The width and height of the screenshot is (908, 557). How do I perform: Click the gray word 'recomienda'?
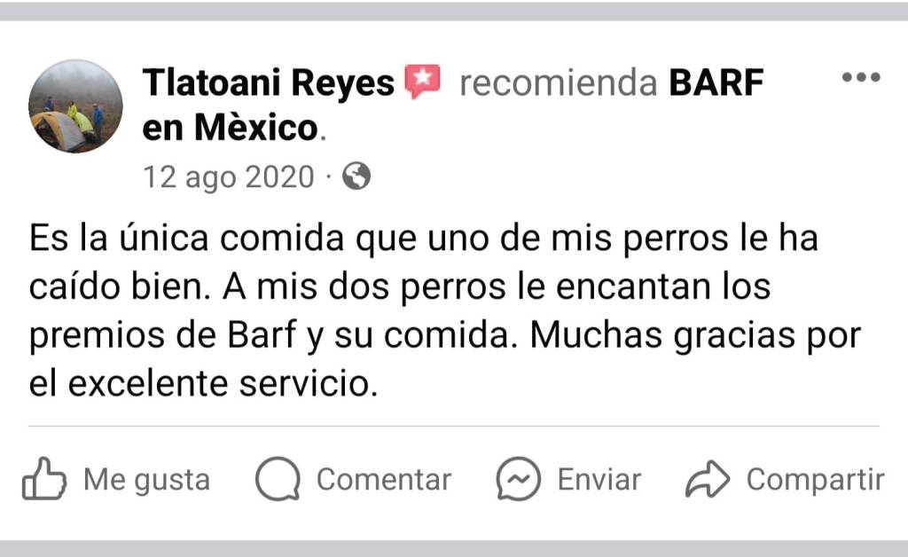(559, 83)
